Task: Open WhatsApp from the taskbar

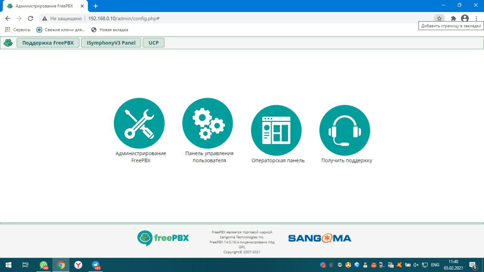Action: pos(43,265)
